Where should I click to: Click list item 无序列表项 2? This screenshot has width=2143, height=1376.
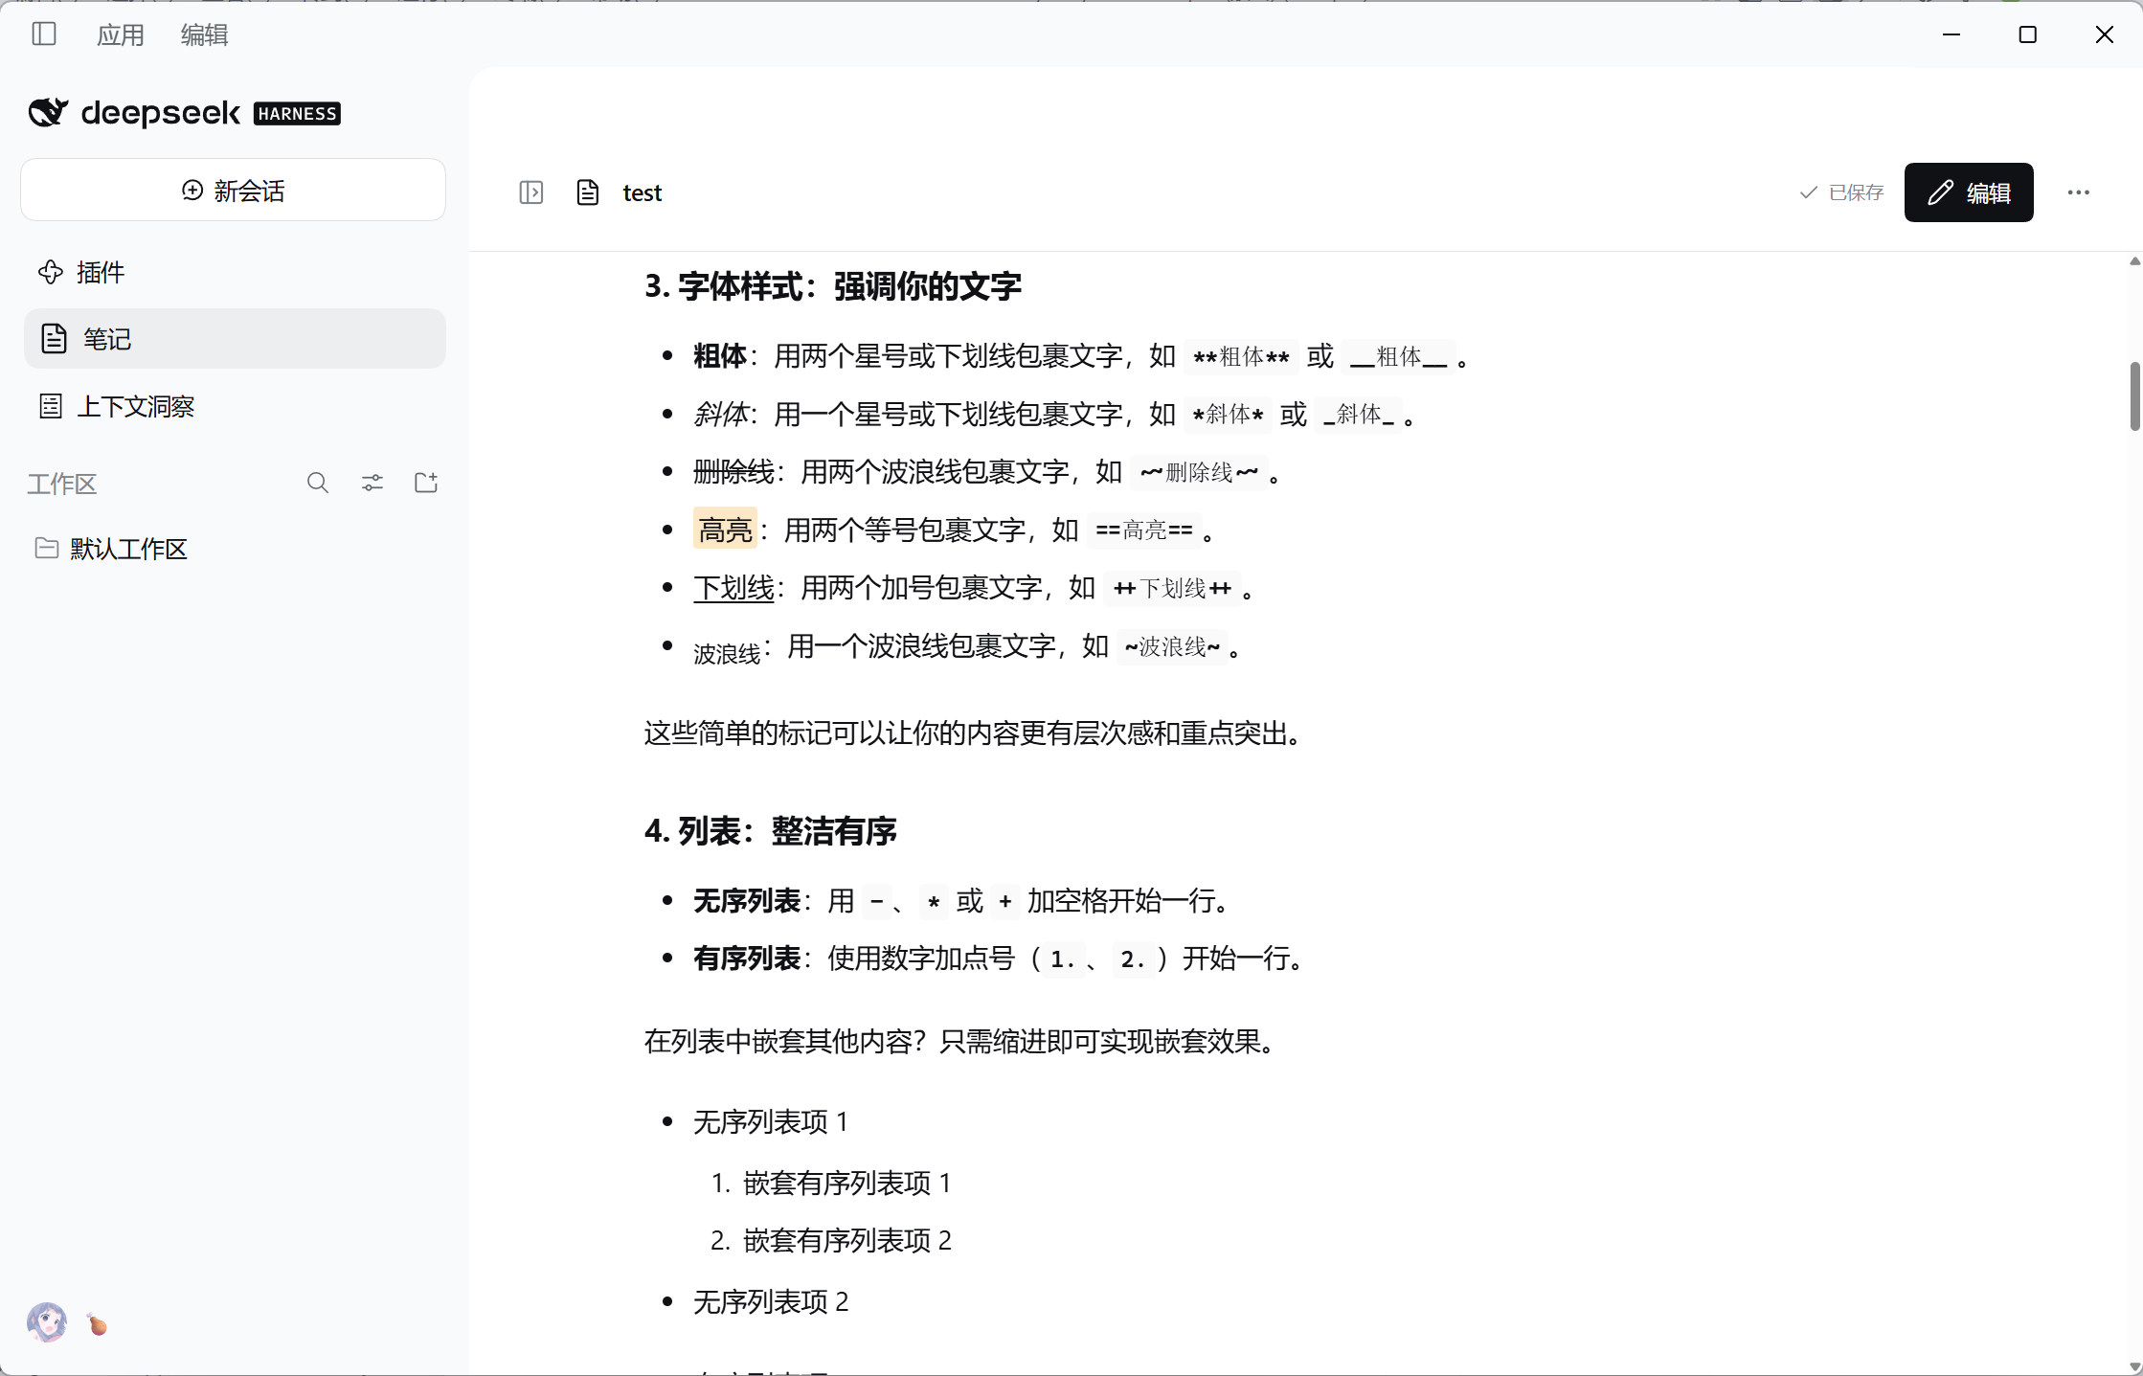771,1302
